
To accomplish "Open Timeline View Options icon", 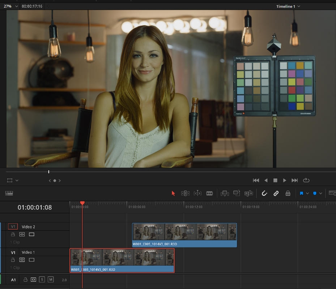I will click(9, 193).
